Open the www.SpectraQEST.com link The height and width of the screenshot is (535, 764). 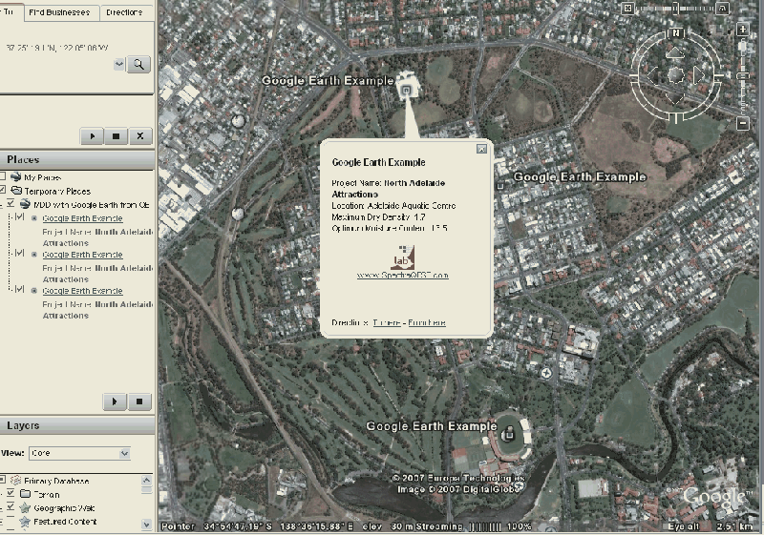(x=402, y=276)
